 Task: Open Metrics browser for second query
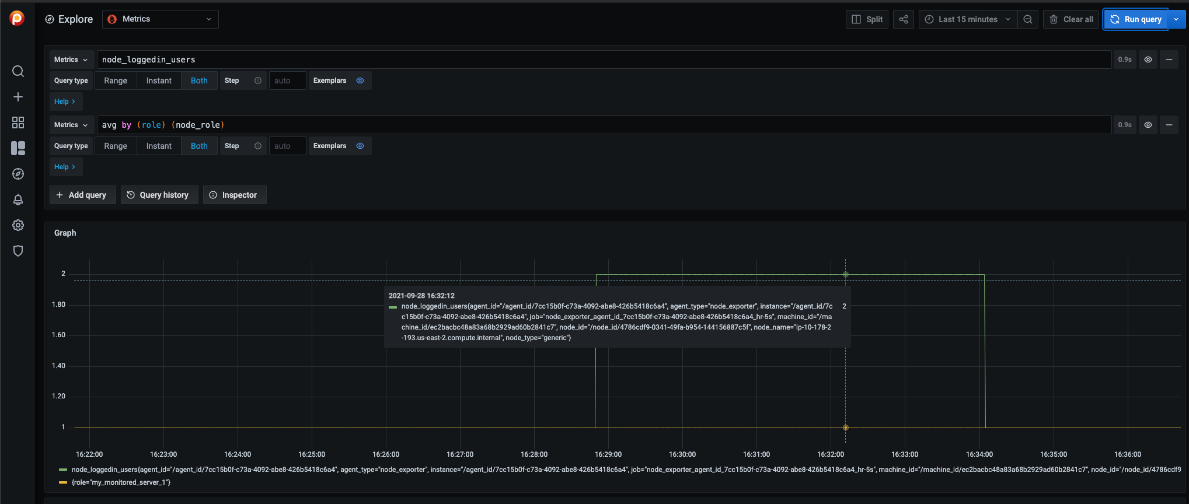click(x=71, y=125)
